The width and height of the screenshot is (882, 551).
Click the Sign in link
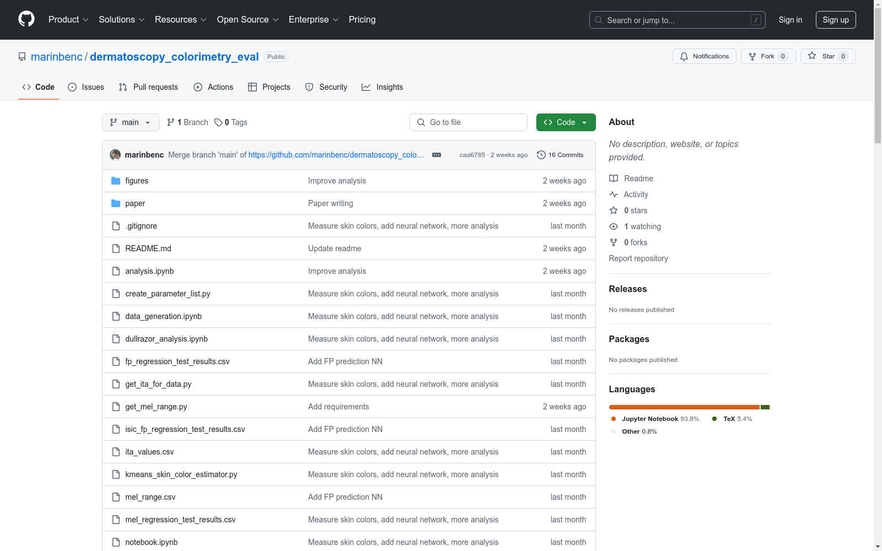pyautogui.click(x=790, y=20)
